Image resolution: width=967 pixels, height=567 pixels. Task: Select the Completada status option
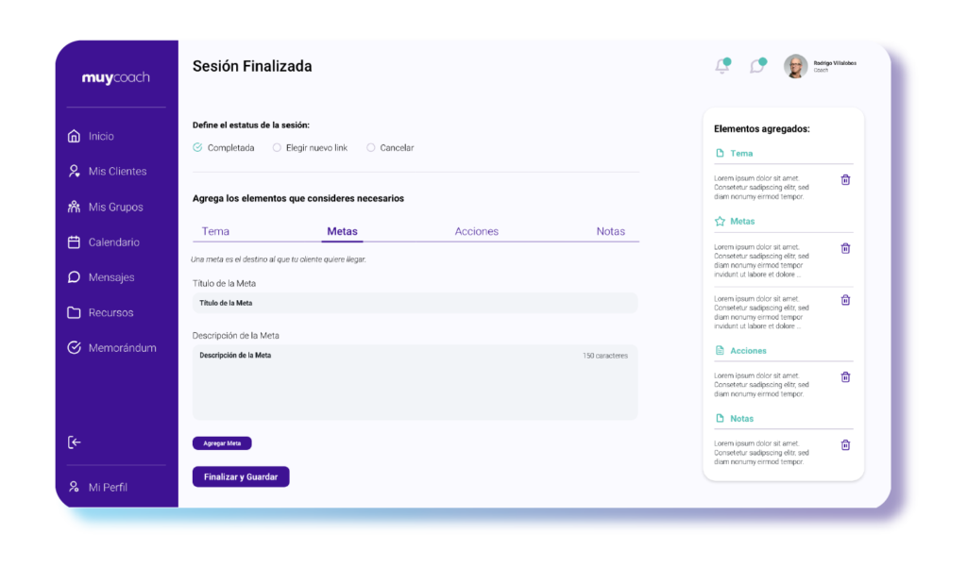(x=197, y=148)
